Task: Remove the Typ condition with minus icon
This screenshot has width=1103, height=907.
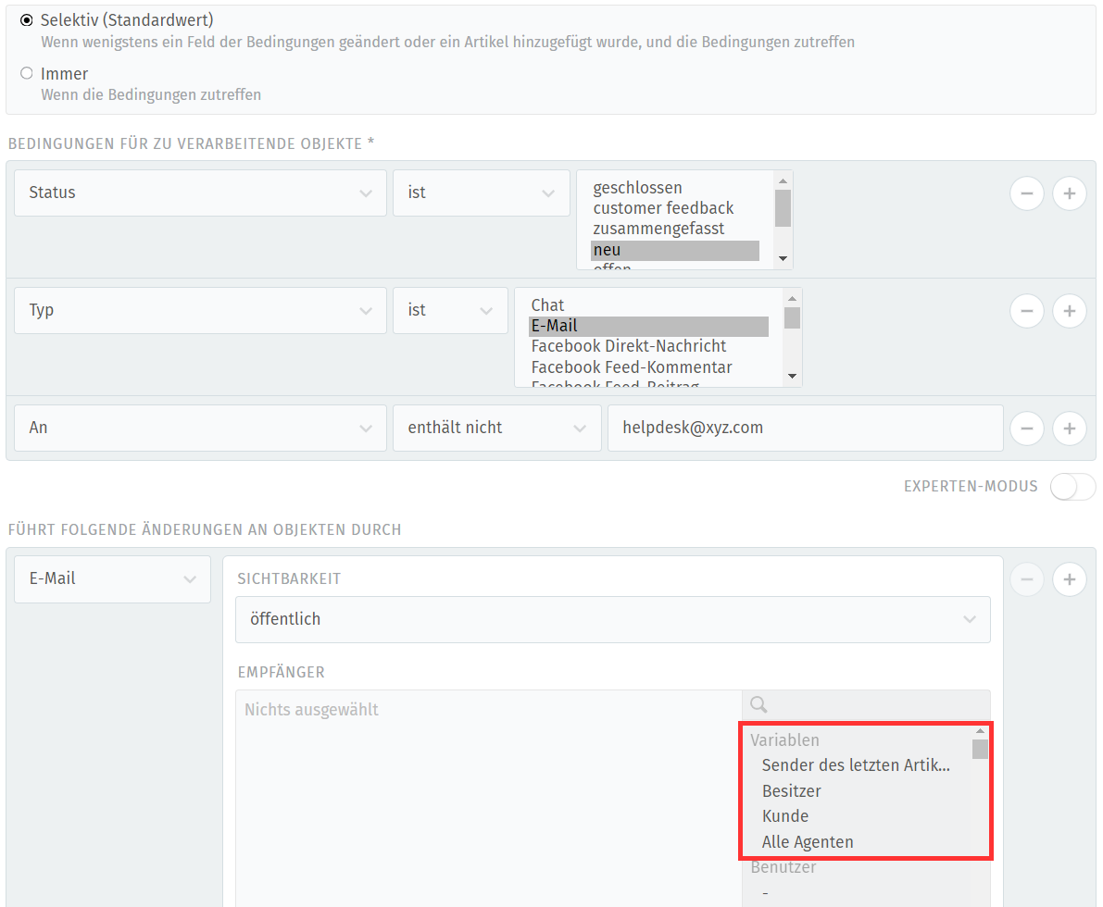Action: point(1027,311)
